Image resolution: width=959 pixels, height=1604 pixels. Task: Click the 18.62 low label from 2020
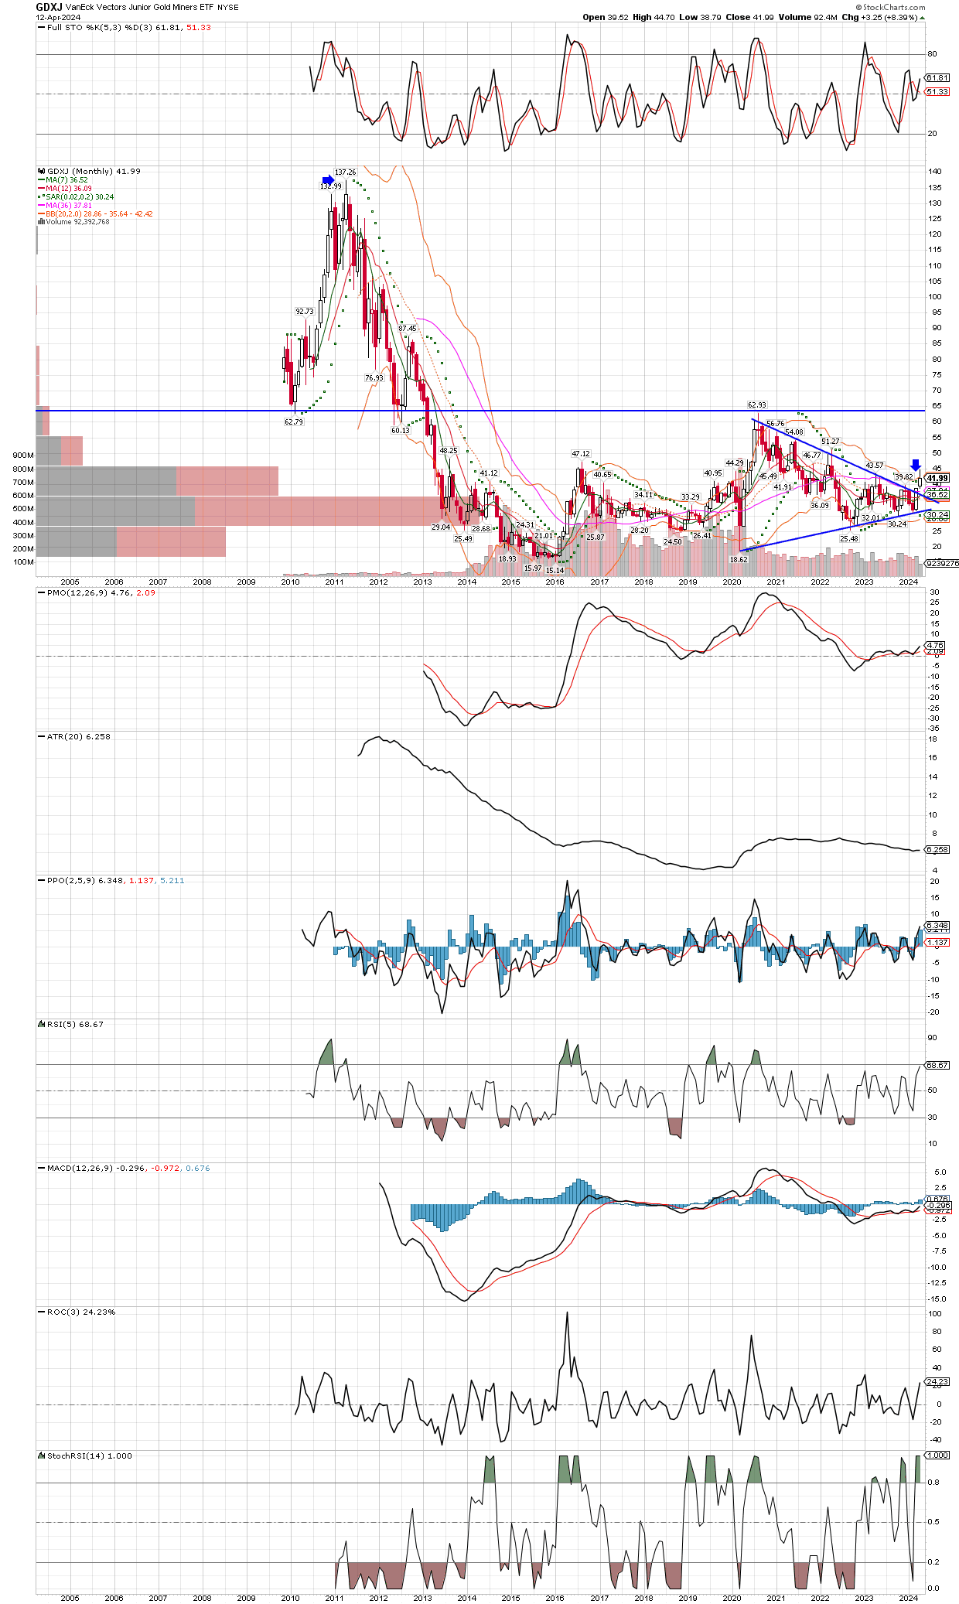coord(739,560)
